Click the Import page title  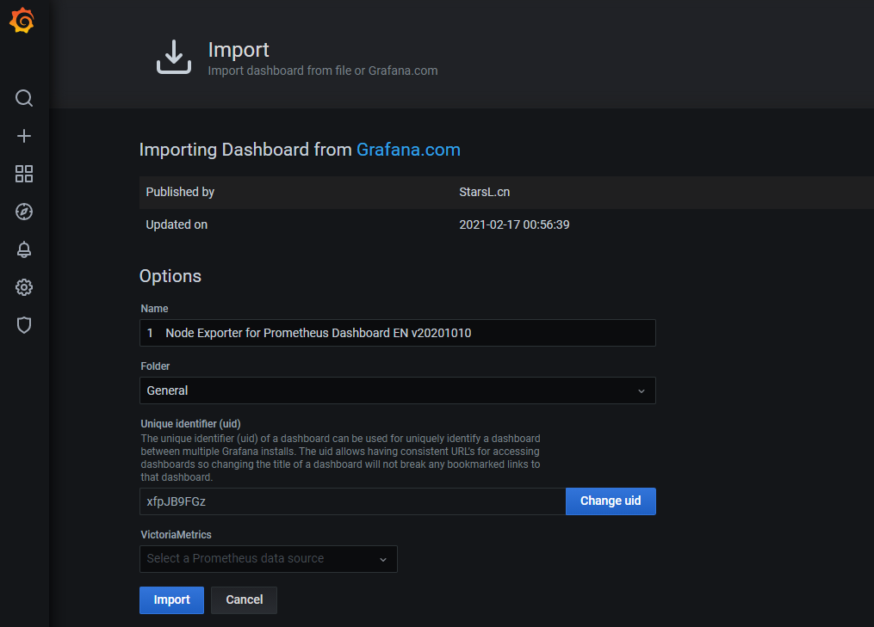click(239, 50)
